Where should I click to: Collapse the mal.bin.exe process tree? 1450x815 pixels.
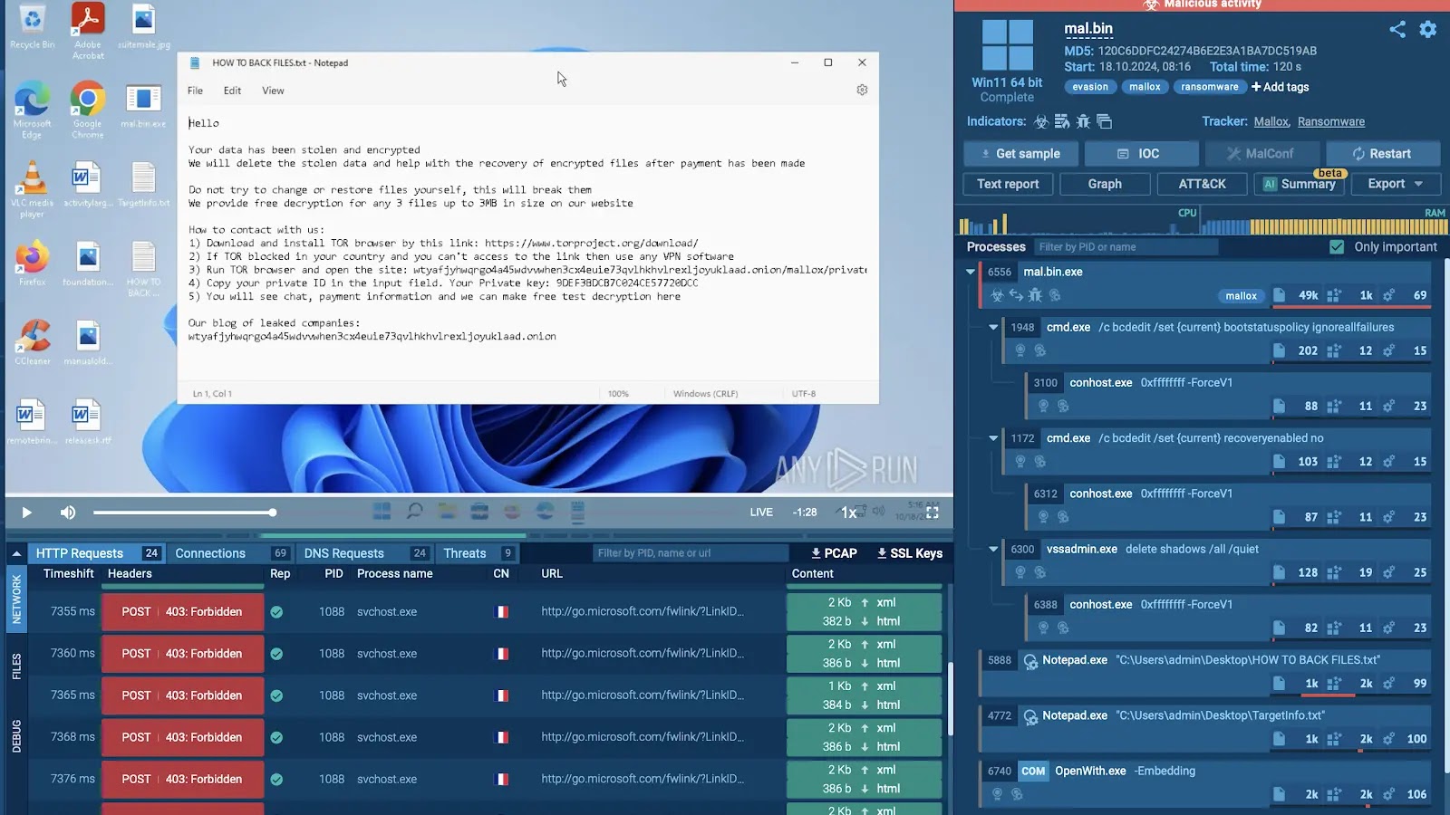(971, 272)
